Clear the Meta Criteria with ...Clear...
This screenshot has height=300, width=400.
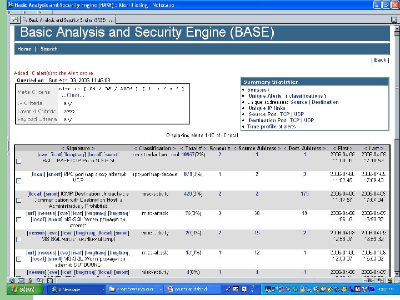pyautogui.click(x=73, y=95)
